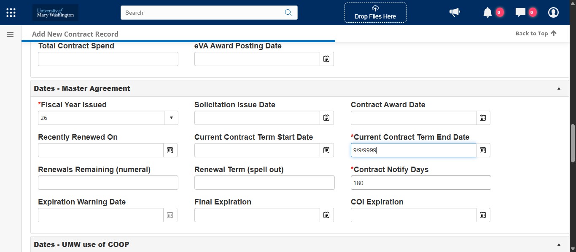Image resolution: width=576 pixels, height=252 pixels.
Task: Open the Fiscal Year Issued dropdown
Action: click(171, 118)
